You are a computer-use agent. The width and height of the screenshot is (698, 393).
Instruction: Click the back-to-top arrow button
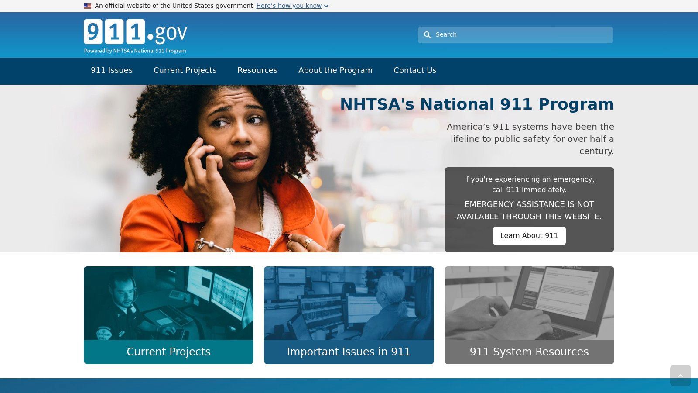[x=681, y=376]
